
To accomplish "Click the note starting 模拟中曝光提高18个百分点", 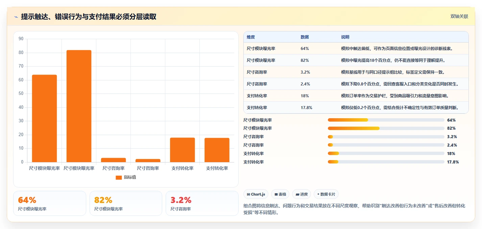I will (393, 60).
